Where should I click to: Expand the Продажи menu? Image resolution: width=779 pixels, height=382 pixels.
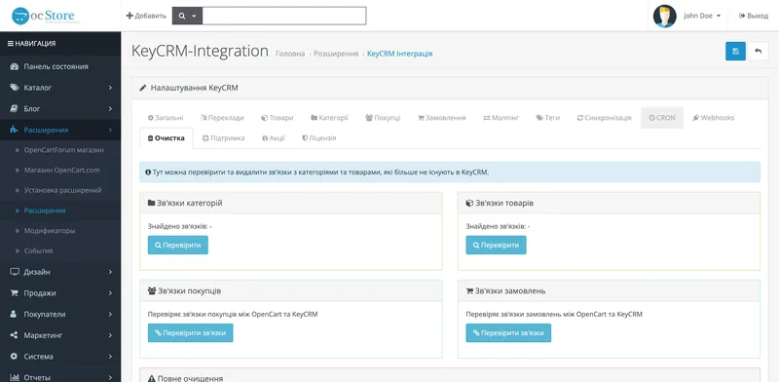60,293
